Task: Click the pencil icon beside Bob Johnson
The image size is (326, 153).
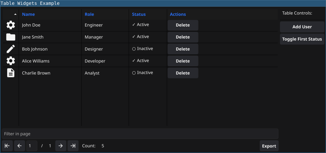Action: [11, 49]
